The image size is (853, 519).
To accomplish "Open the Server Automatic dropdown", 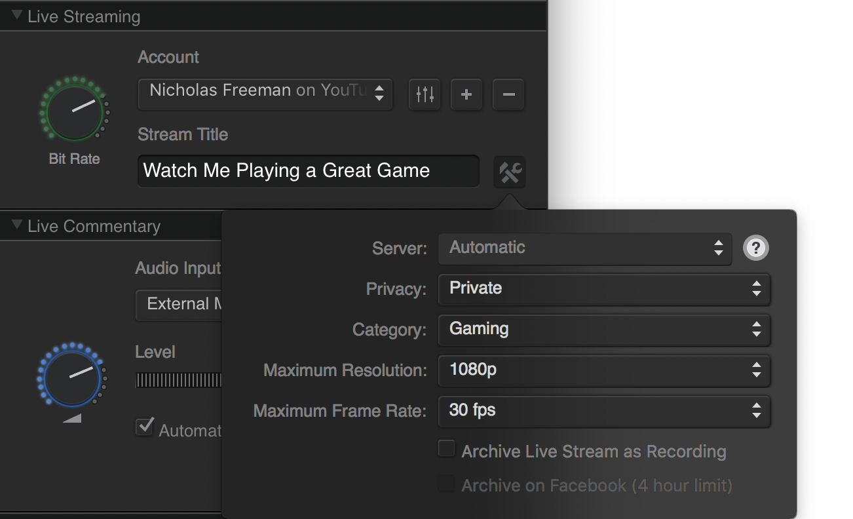I will tap(585, 248).
